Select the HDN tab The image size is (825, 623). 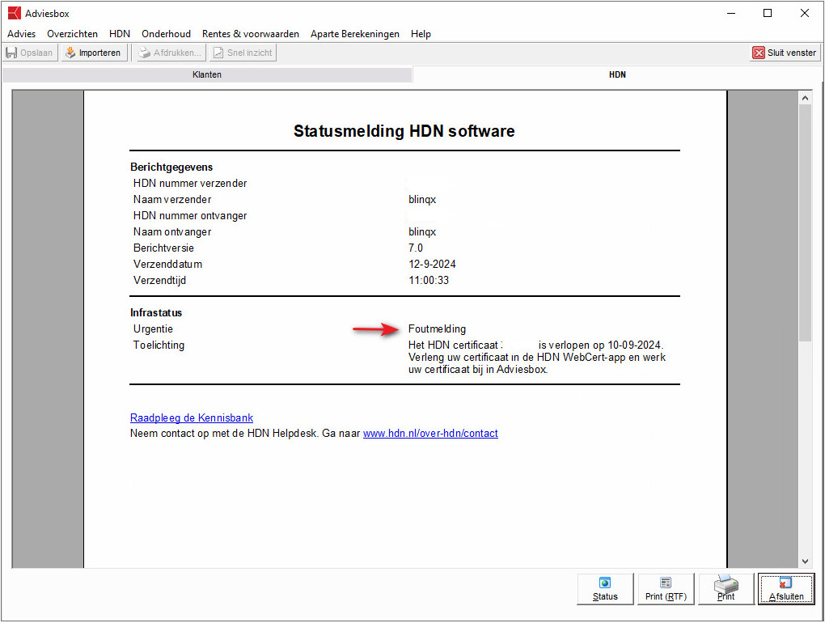tap(617, 74)
